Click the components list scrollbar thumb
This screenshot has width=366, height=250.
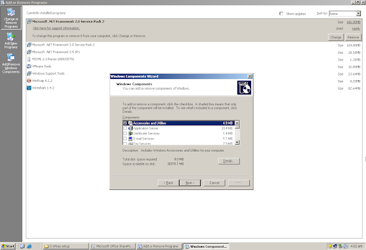tap(237, 127)
